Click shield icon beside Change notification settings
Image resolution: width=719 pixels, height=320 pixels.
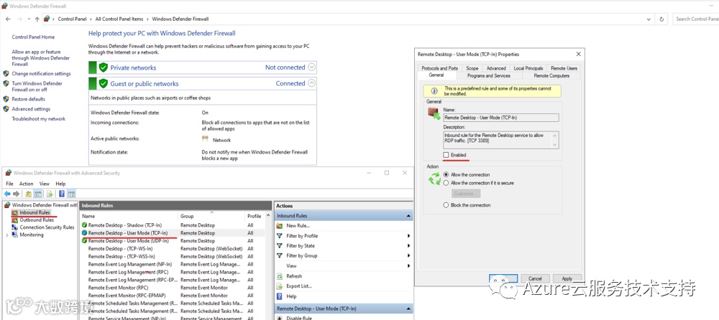point(6,73)
